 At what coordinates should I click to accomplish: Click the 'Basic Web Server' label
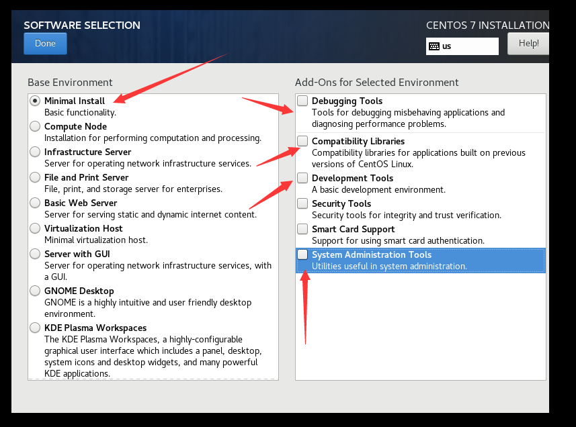pyautogui.click(x=81, y=203)
